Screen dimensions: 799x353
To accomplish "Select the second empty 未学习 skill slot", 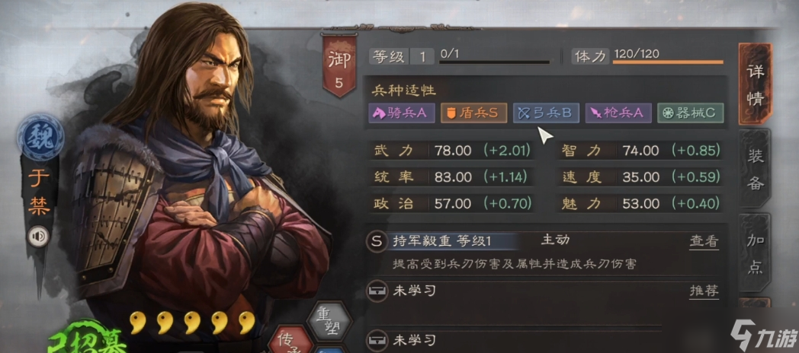I will tap(546, 340).
